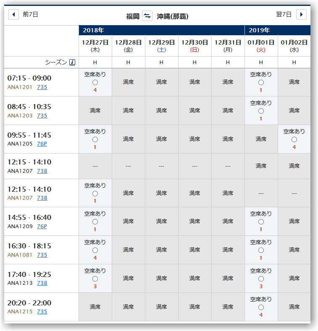The height and width of the screenshot is (331, 318).
Task: Click the 12月28日 (金) date header
Action: point(129,46)
